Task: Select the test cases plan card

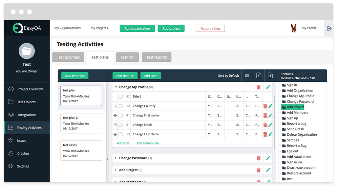Action: [x=81, y=151]
